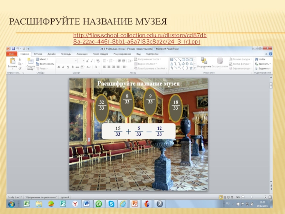The width and height of the screenshot is (285, 214).
Task: Click the Word icon in taskbar
Action: coord(86,204)
